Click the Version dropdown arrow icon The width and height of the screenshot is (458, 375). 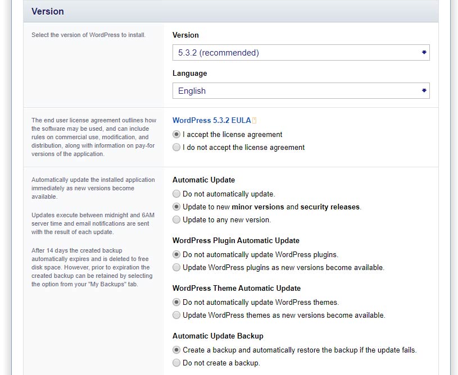(424, 53)
